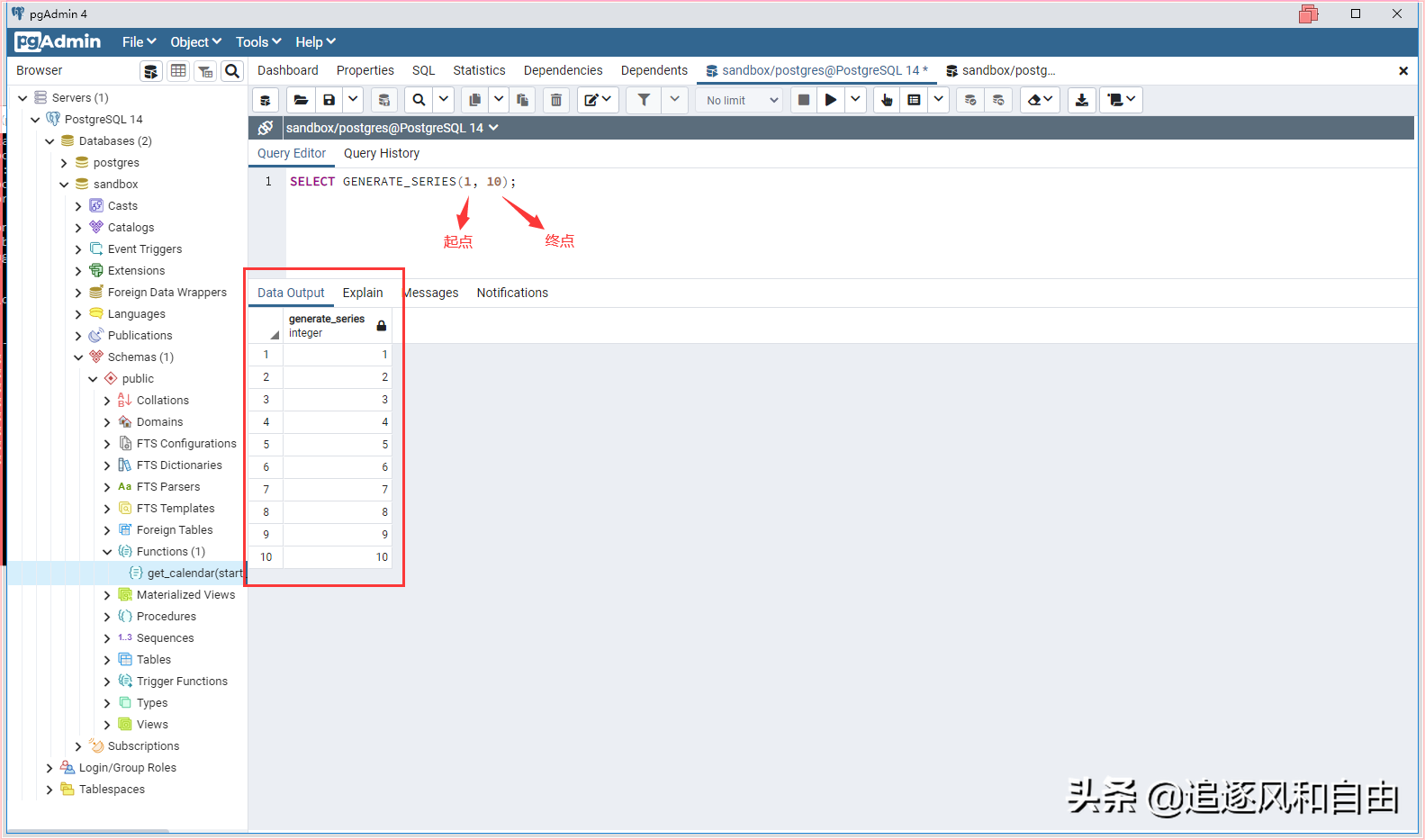
Task: Click the download results as CSV icon
Action: [1082, 100]
